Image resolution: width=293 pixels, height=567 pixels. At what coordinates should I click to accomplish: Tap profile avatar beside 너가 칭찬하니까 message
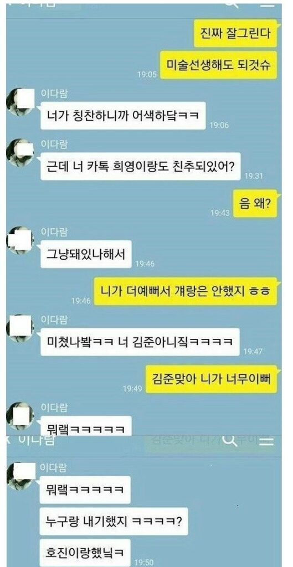point(20,101)
